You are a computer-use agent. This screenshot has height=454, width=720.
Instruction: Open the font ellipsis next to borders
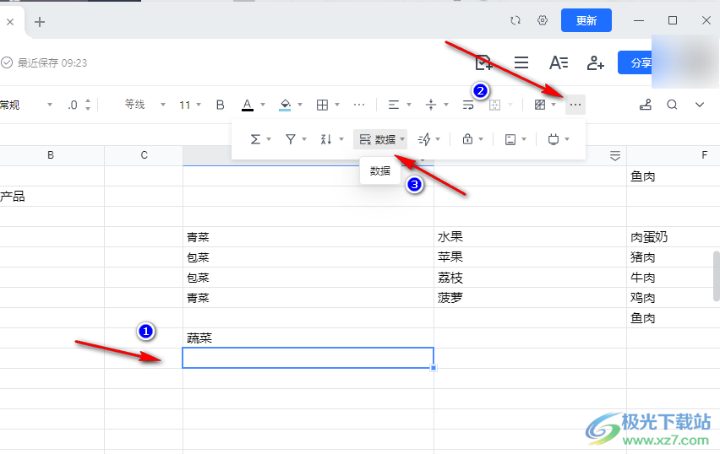[359, 105]
